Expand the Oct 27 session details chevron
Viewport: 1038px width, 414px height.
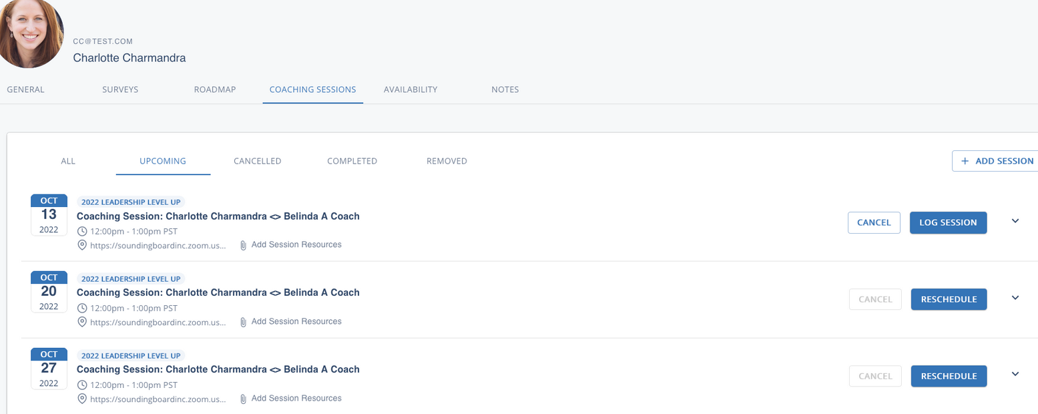1015,375
